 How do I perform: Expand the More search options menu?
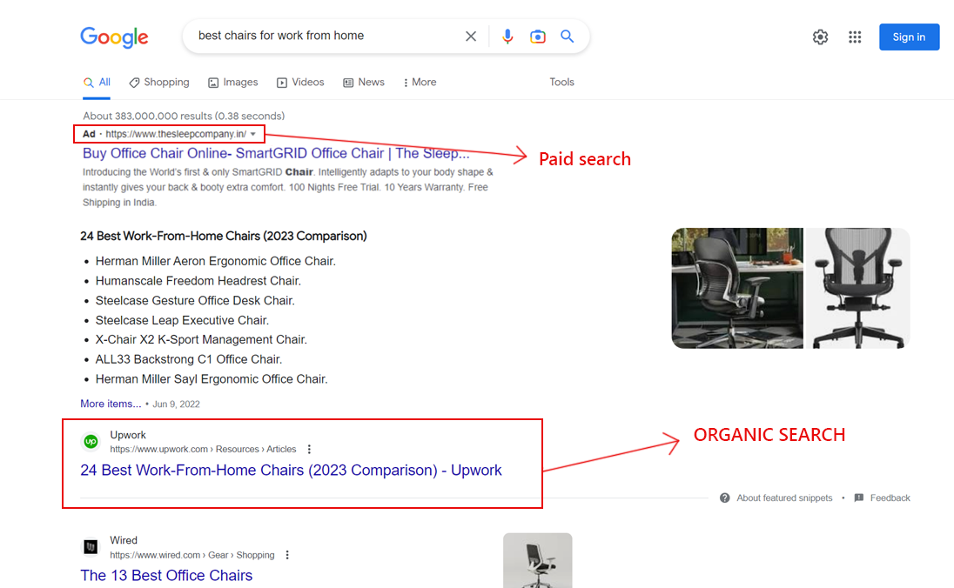(x=420, y=82)
